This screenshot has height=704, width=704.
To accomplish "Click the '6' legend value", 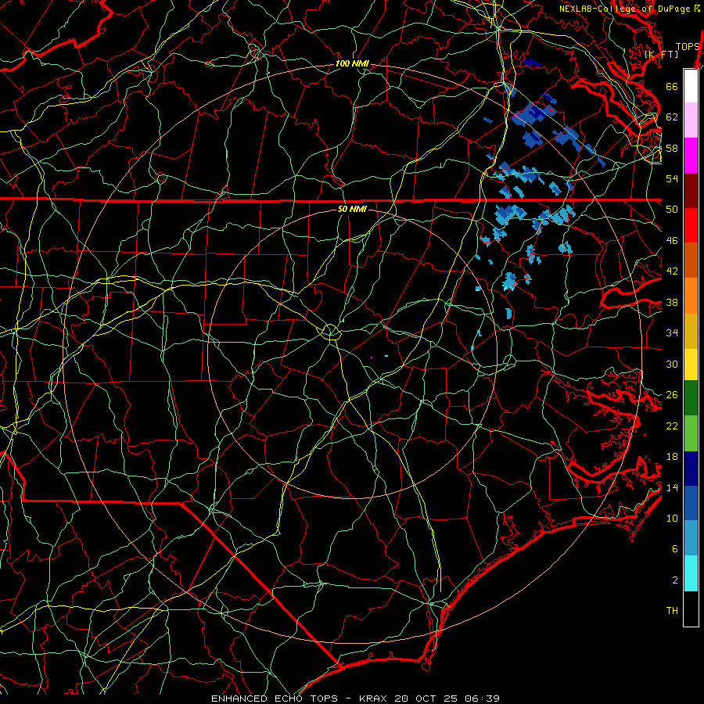I will point(675,548).
